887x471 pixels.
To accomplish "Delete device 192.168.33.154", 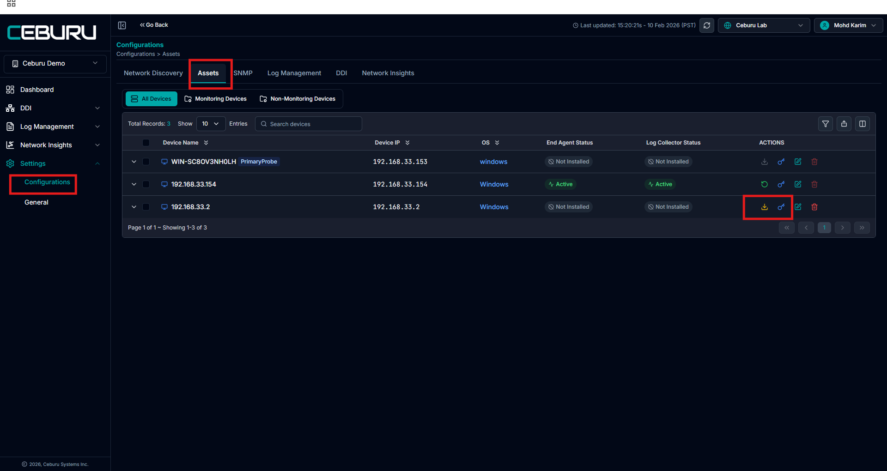I will (x=814, y=184).
